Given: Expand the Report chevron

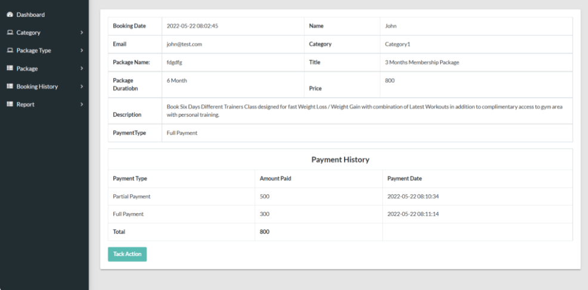Looking at the screenshot, I should tap(82, 105).
